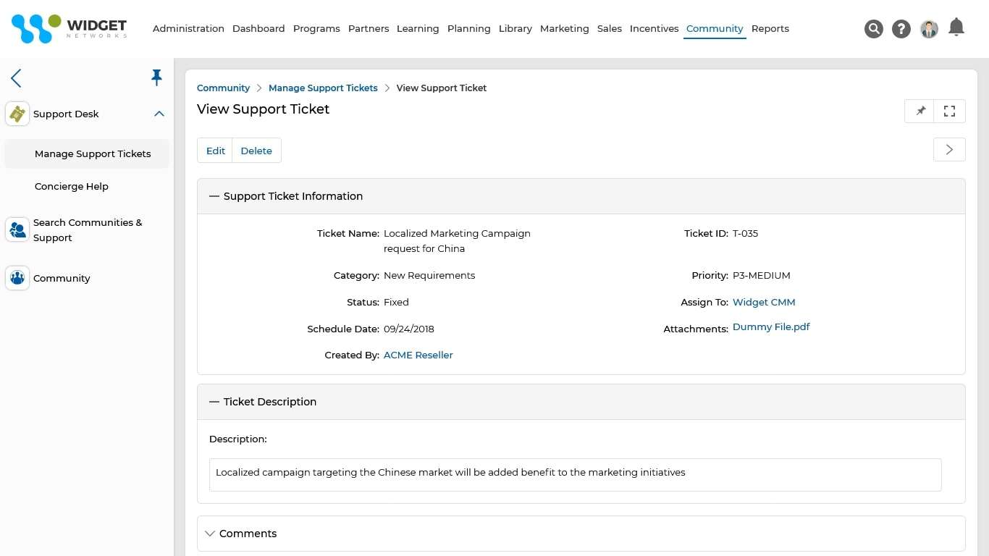This screenshot has width=989, height=556.
Task: Open the notifications bell
Action: [x=956, y=27]
